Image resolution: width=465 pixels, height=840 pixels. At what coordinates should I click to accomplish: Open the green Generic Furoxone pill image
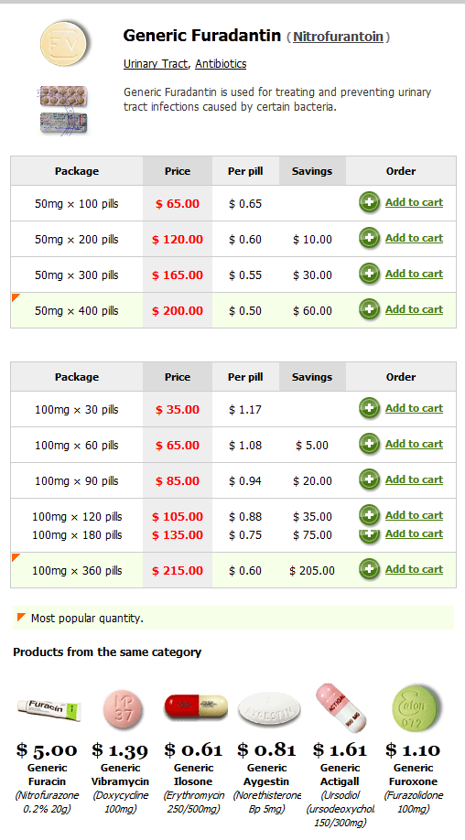coord(414,709)
